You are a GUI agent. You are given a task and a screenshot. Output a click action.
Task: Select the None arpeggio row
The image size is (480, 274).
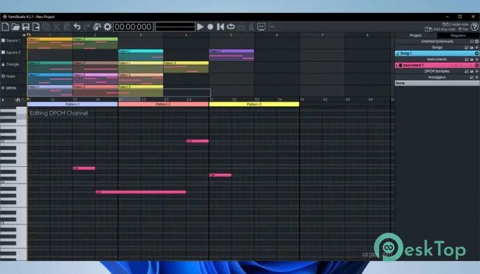[x=437, y=83]
